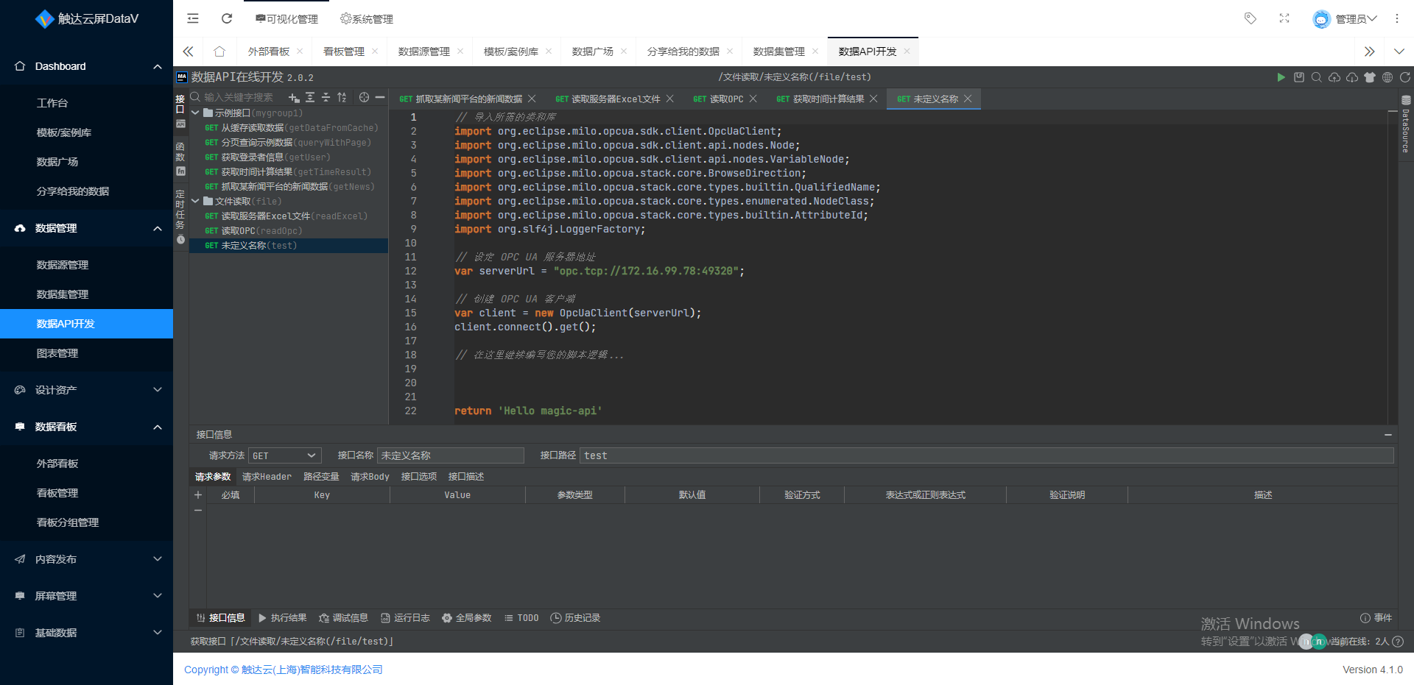
Task: Open the 系统管理 top menu
Action: click(367, 19)
